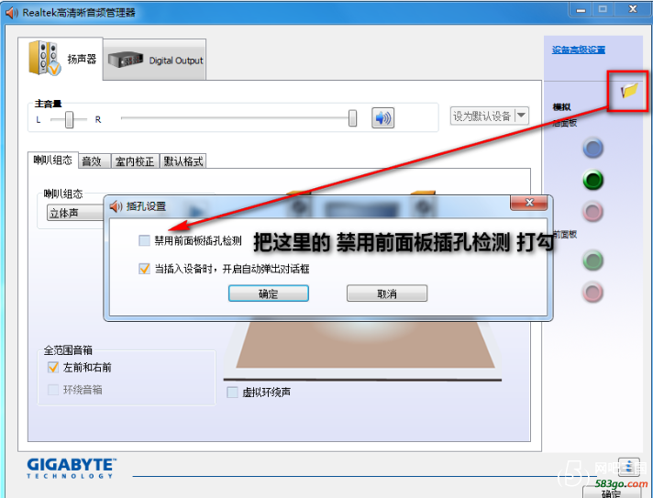This screenshot has height=498, width=653.
Task: Click the main window 确定 button at bottom
Action: coord(611,492)
